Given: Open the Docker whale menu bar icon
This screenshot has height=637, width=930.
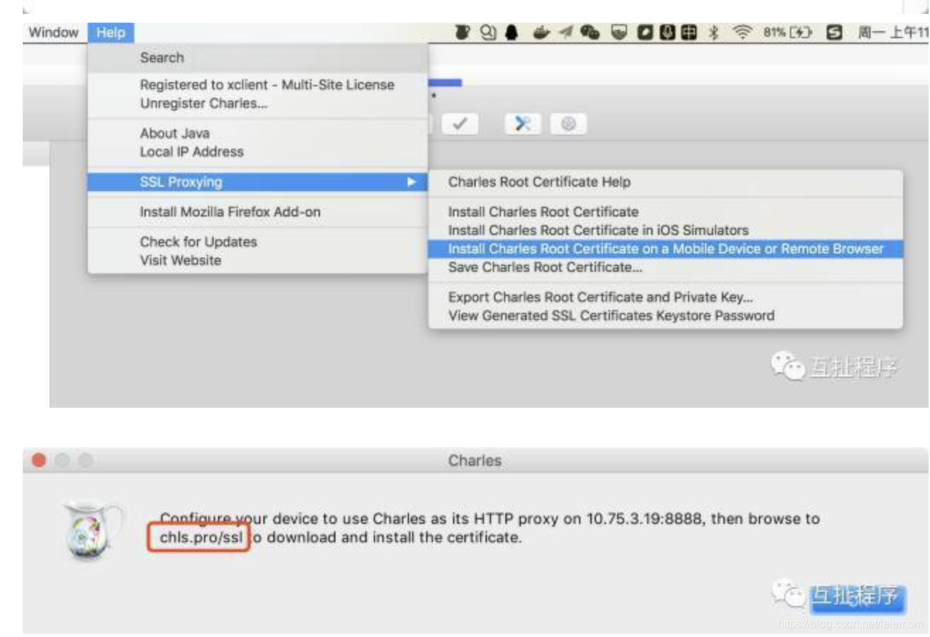Looking at the screenshot, I should 541,33.
